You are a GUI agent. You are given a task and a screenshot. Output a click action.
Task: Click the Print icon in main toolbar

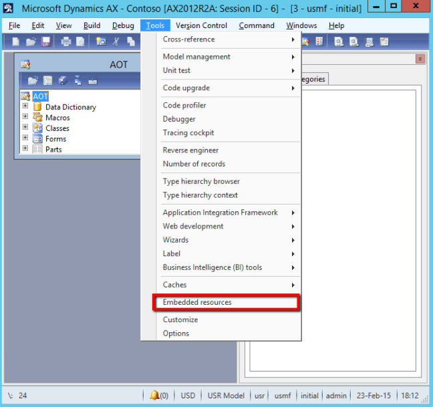[66, 41]
